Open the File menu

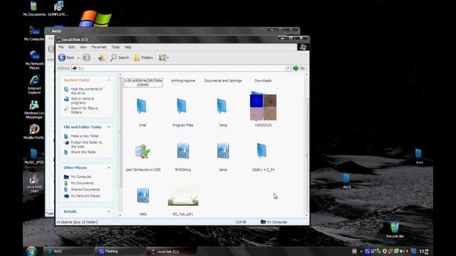click(x=61, y=47)
